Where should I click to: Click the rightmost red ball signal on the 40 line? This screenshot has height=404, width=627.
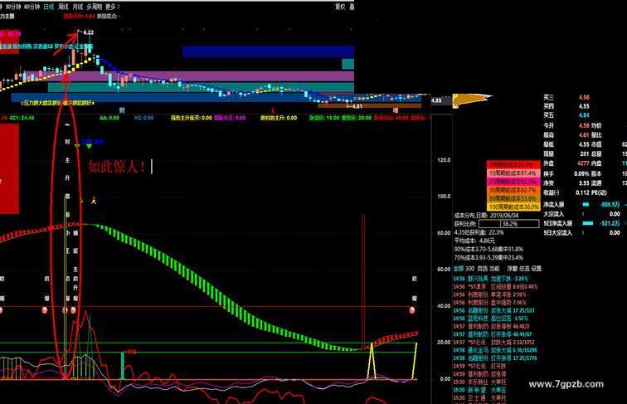pos(412,310)
